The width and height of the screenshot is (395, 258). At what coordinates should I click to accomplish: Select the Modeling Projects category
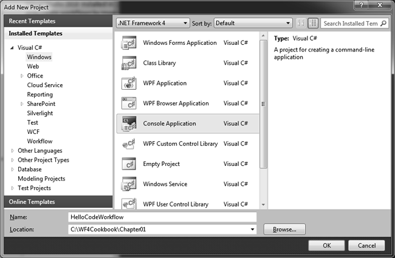click(41, 179)
